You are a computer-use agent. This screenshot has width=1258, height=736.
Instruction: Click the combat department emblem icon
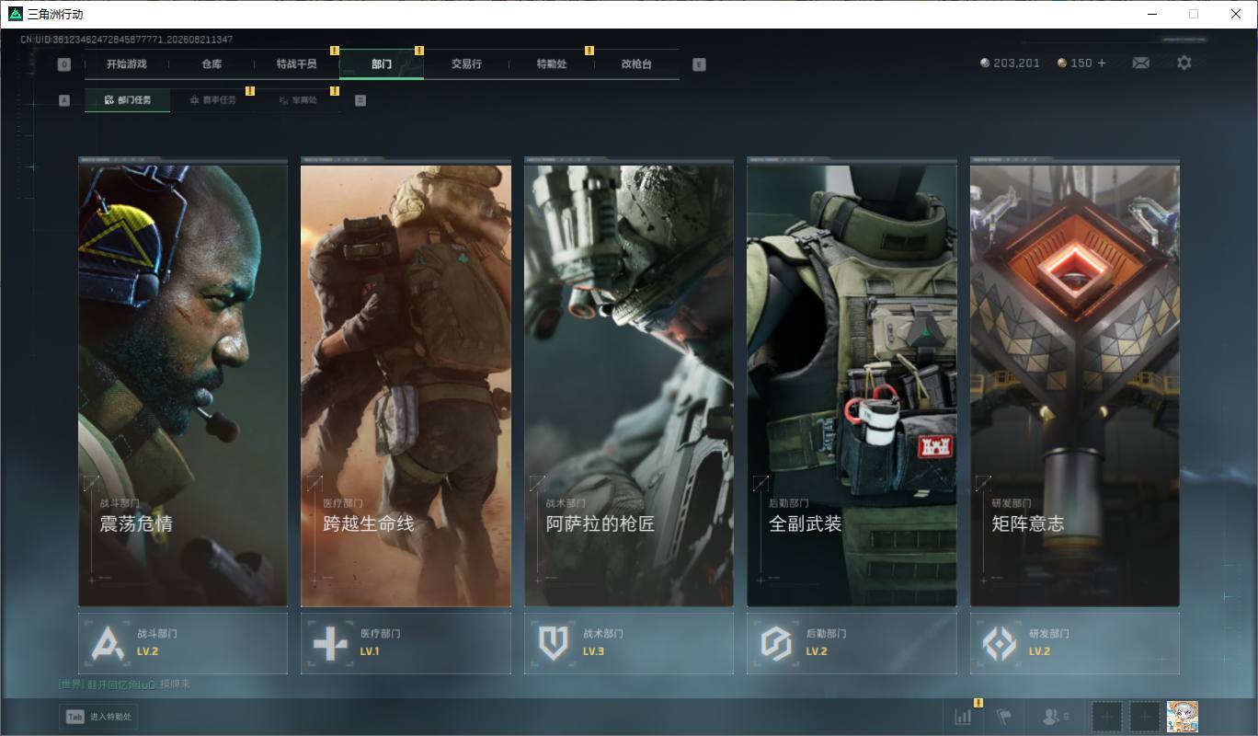pos(108,643)
